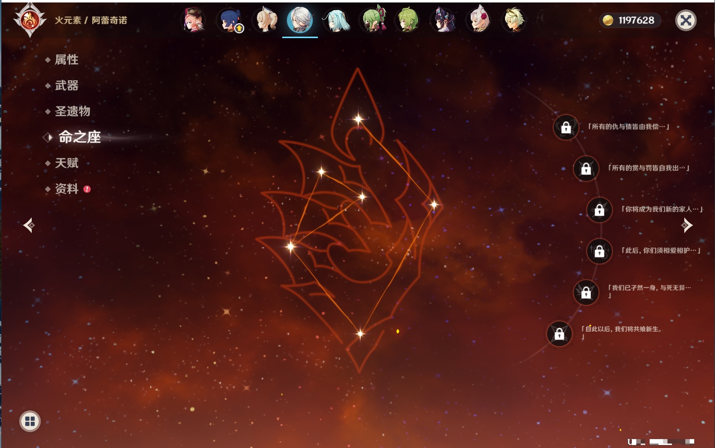Click the Mora coin balance 1197628
This screenshot has width=715, height=448.
click(x=630, y=20)
